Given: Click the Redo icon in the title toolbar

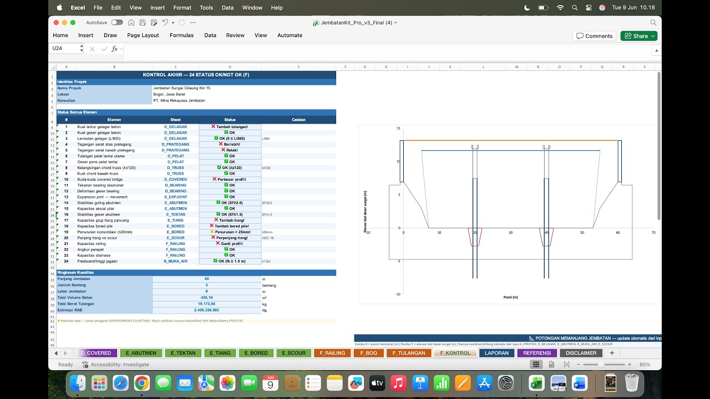Looking at the screenshot, I should [x=182, y=23].
